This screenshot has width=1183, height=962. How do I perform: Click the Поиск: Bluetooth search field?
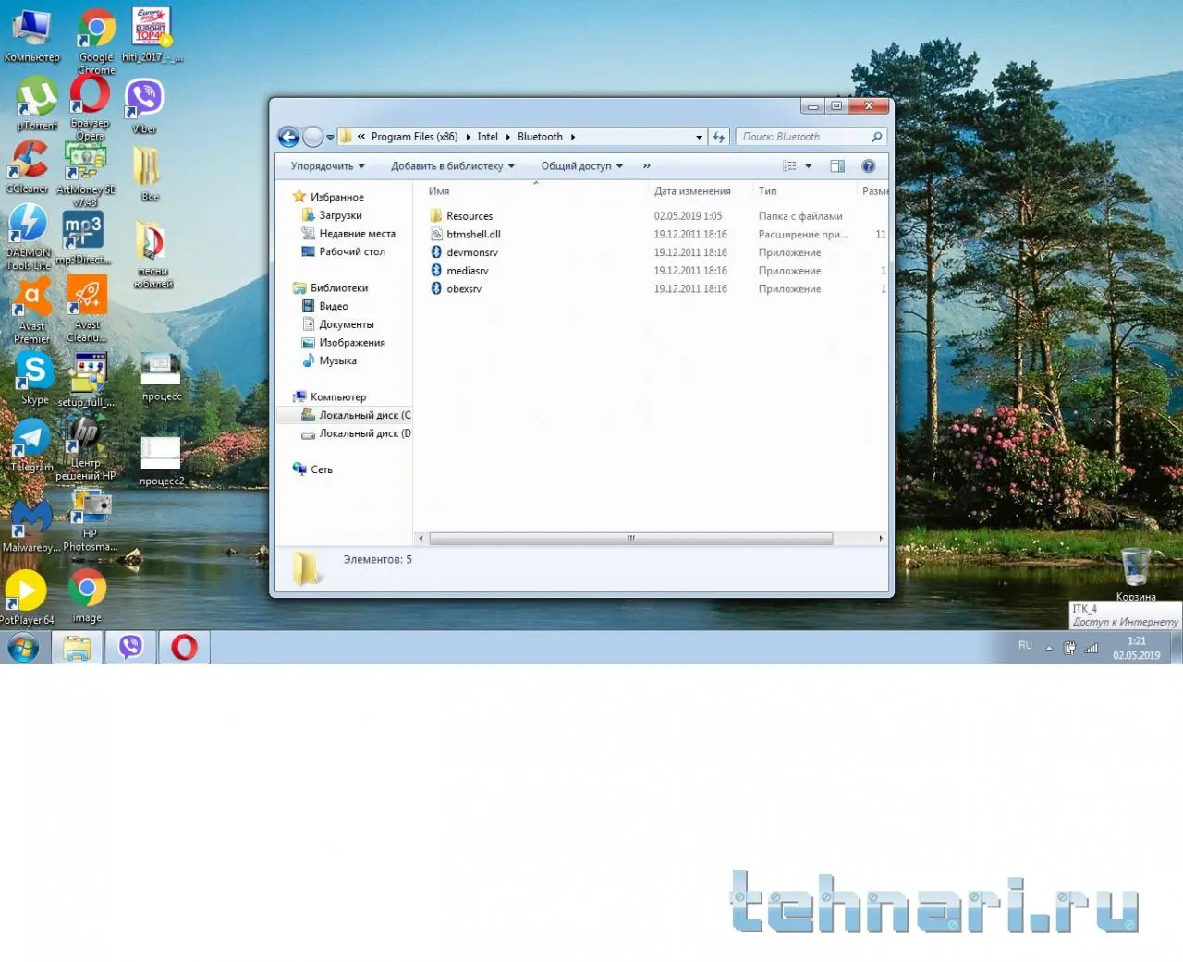coord(802,137)
